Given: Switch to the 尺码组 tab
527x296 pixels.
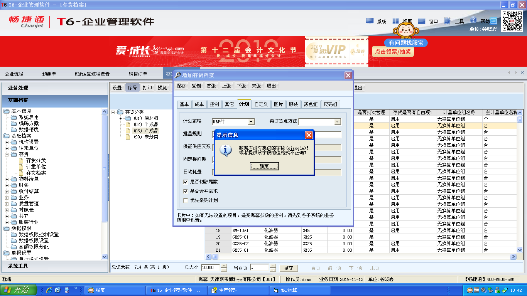Looking at the screenshot, I should [331, 104].
